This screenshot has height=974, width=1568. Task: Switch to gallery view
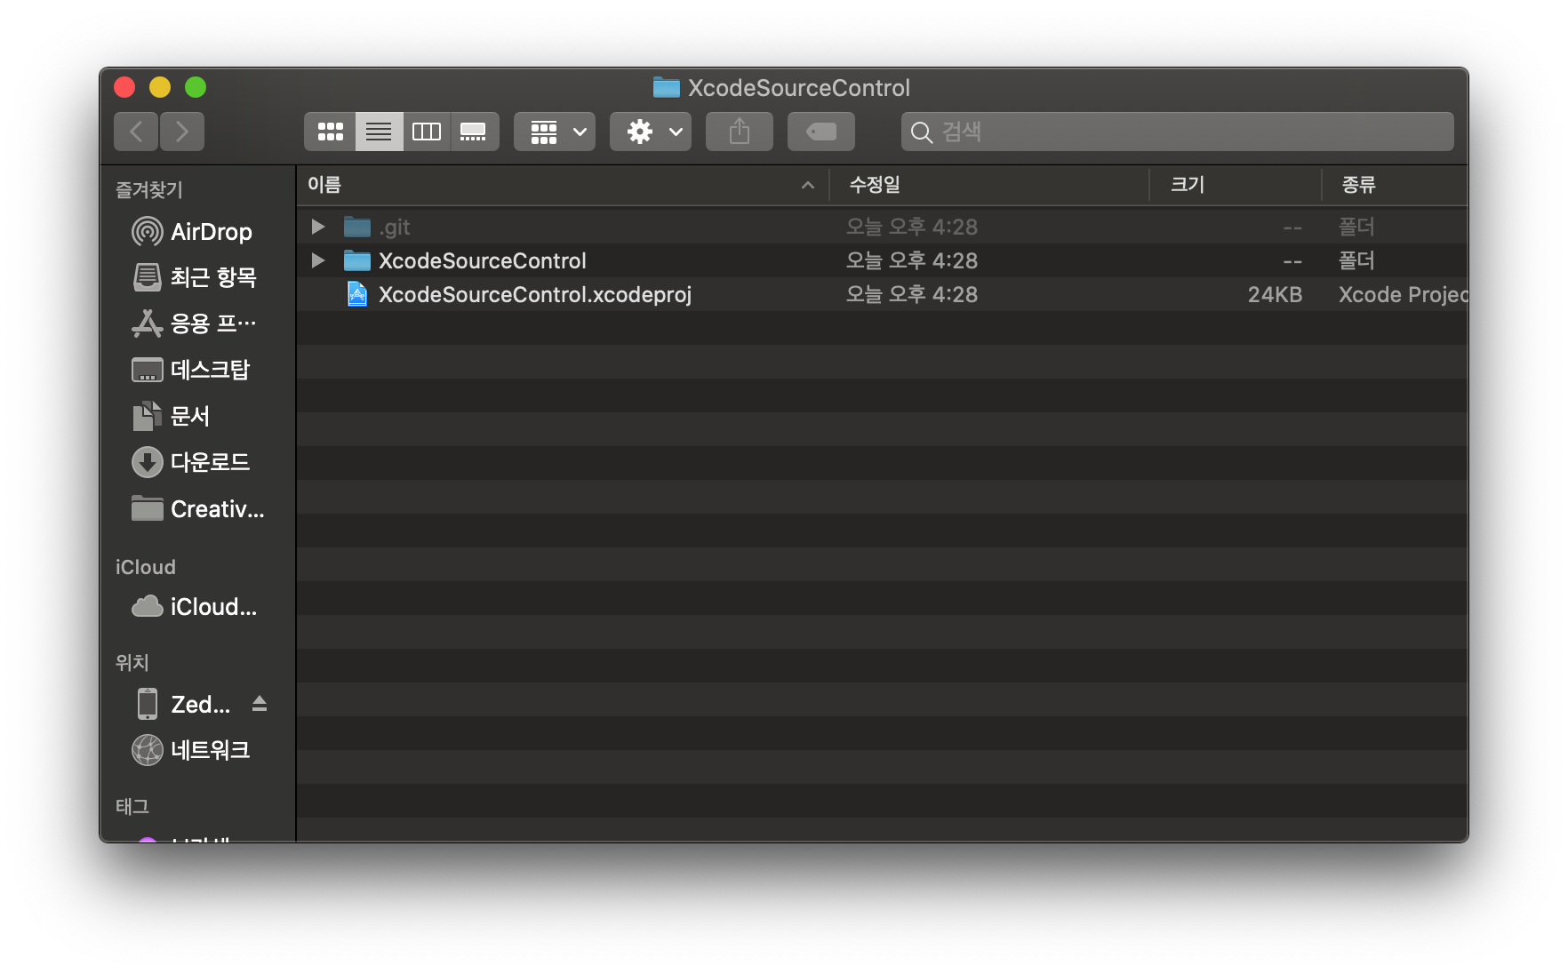click(x=474, y=132)
